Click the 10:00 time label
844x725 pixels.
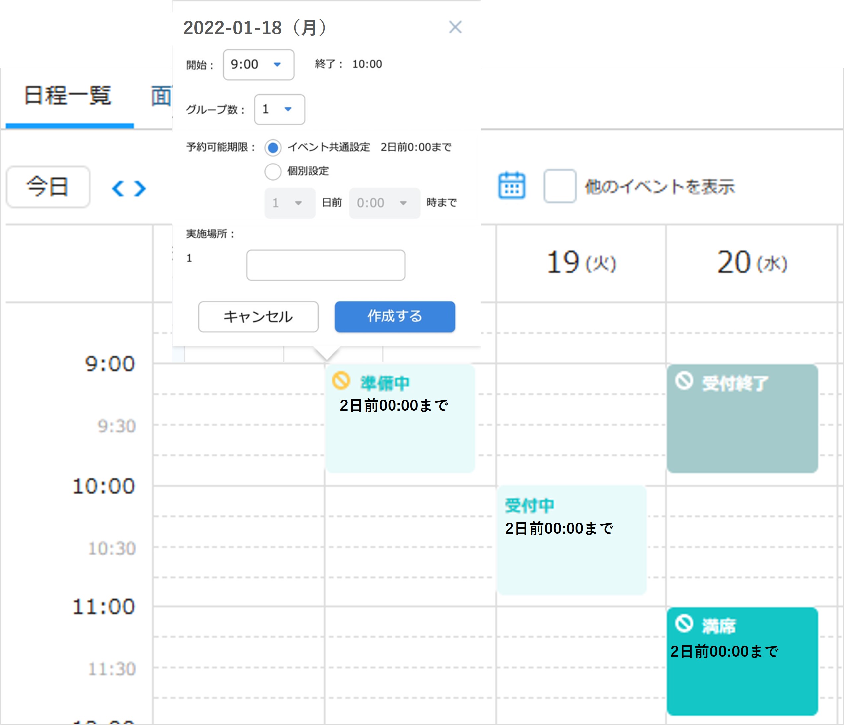pos(103,486)
